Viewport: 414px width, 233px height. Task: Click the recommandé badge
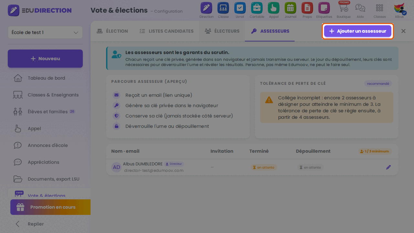[378, 83]
